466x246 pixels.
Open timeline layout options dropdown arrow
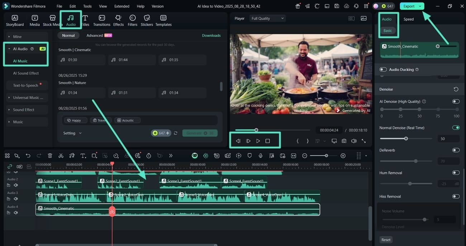click(x=366, y=156)
